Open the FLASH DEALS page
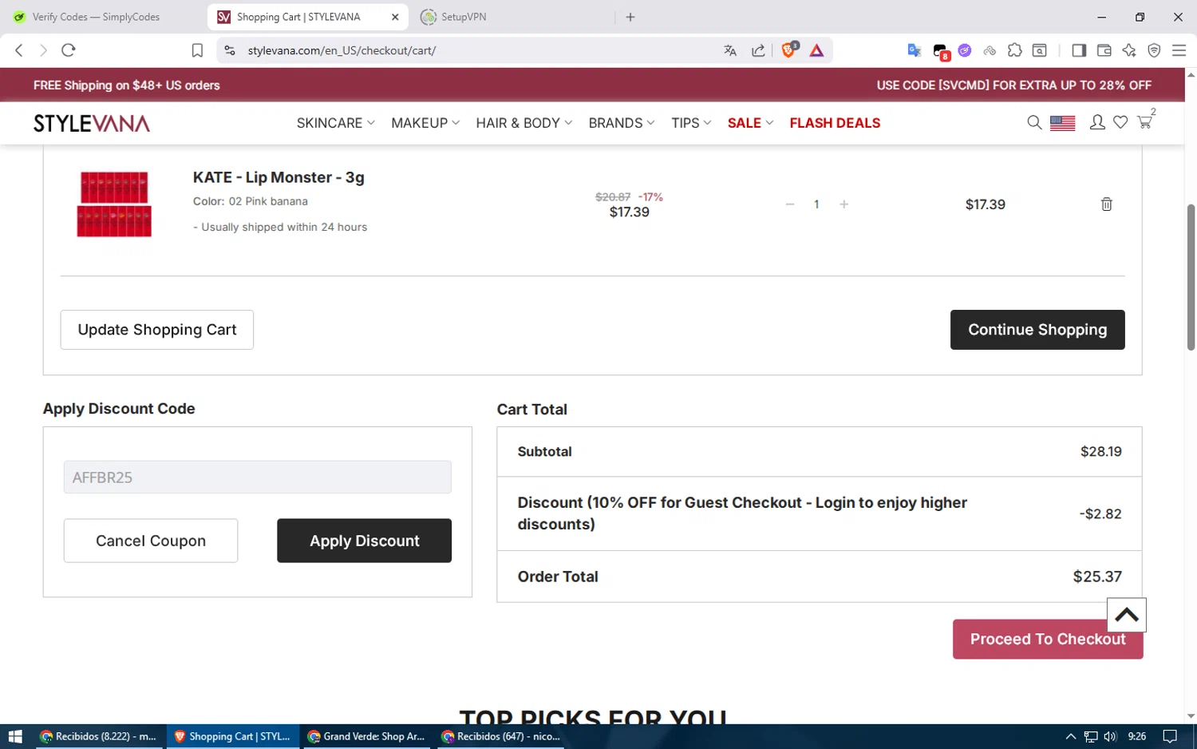Screen dimensions: 1197x749 point(835,123)
